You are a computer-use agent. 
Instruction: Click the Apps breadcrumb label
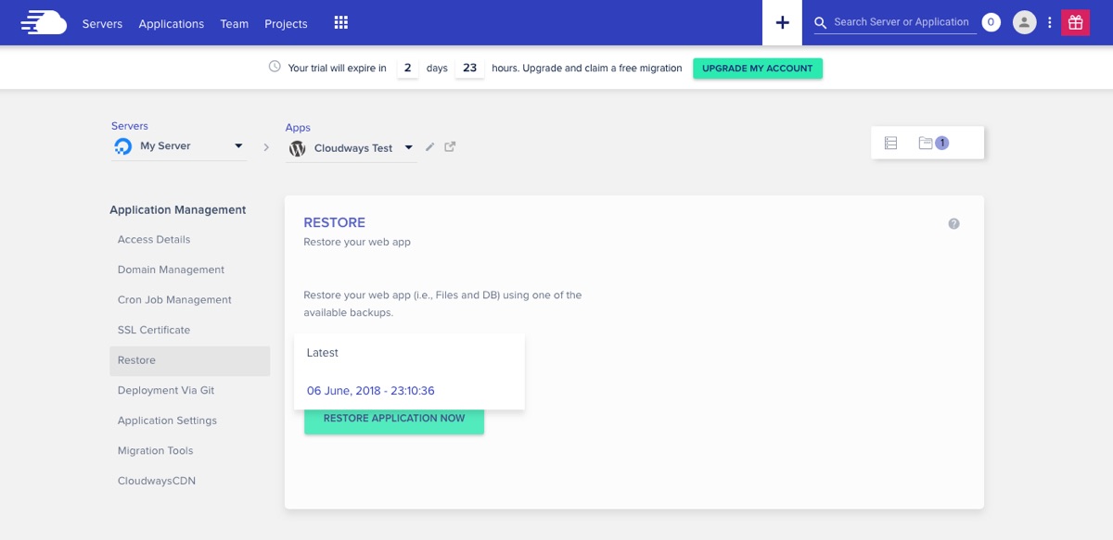tap(298, 128)
